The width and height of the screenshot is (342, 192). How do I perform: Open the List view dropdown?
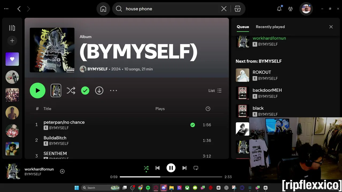(215, 91)
